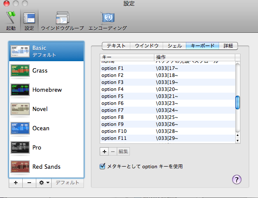Click the 編集 (Edit) button
The height and width of the screenshot is (198, 258).
coord(123,152)
